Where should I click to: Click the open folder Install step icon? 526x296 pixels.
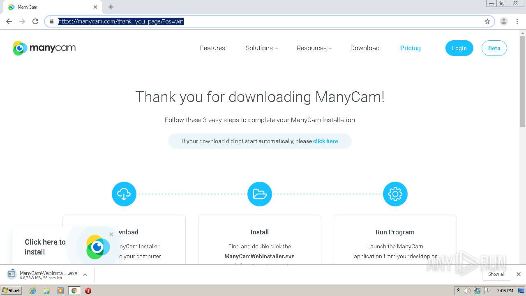260,194
